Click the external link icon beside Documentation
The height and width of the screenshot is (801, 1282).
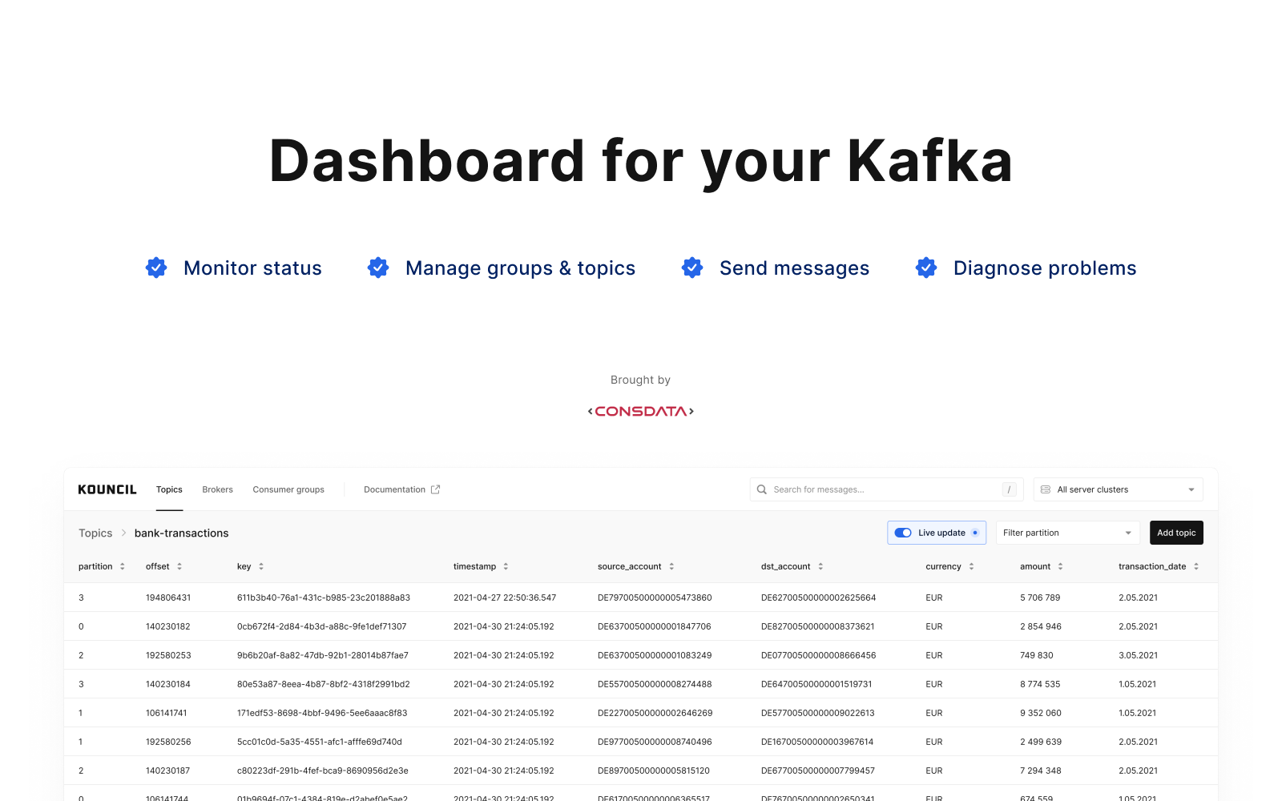point(436,489)
